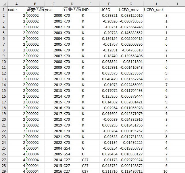Click the 'UCFO_mov' header cell
Viewport: 185px width, 173px height.
click(131, 10)
